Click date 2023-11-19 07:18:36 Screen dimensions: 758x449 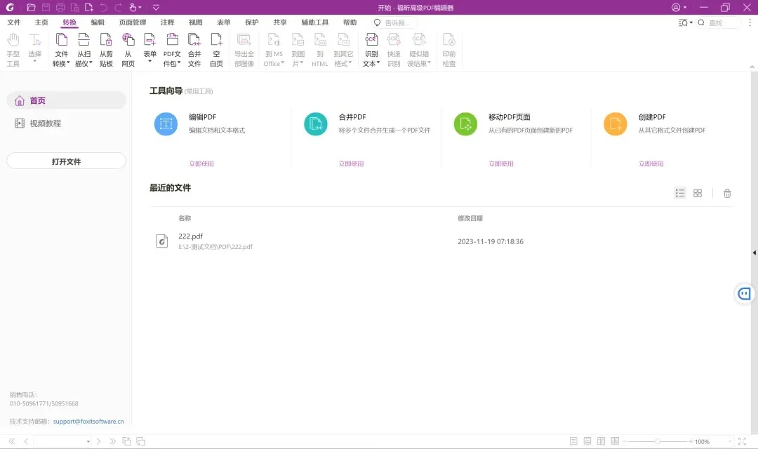[x=491, y=241]
